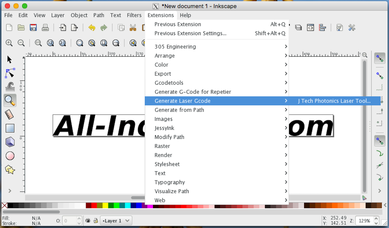Screen dimensions: 389x228
Task: Open the XML editor icon
Action: click(310, 28)
